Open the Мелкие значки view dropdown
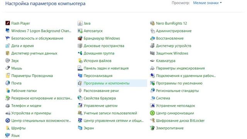 click(x=207, y=3)
